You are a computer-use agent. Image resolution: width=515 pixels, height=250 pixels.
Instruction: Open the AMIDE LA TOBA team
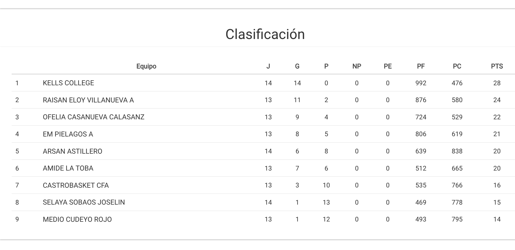pos(68,168)
